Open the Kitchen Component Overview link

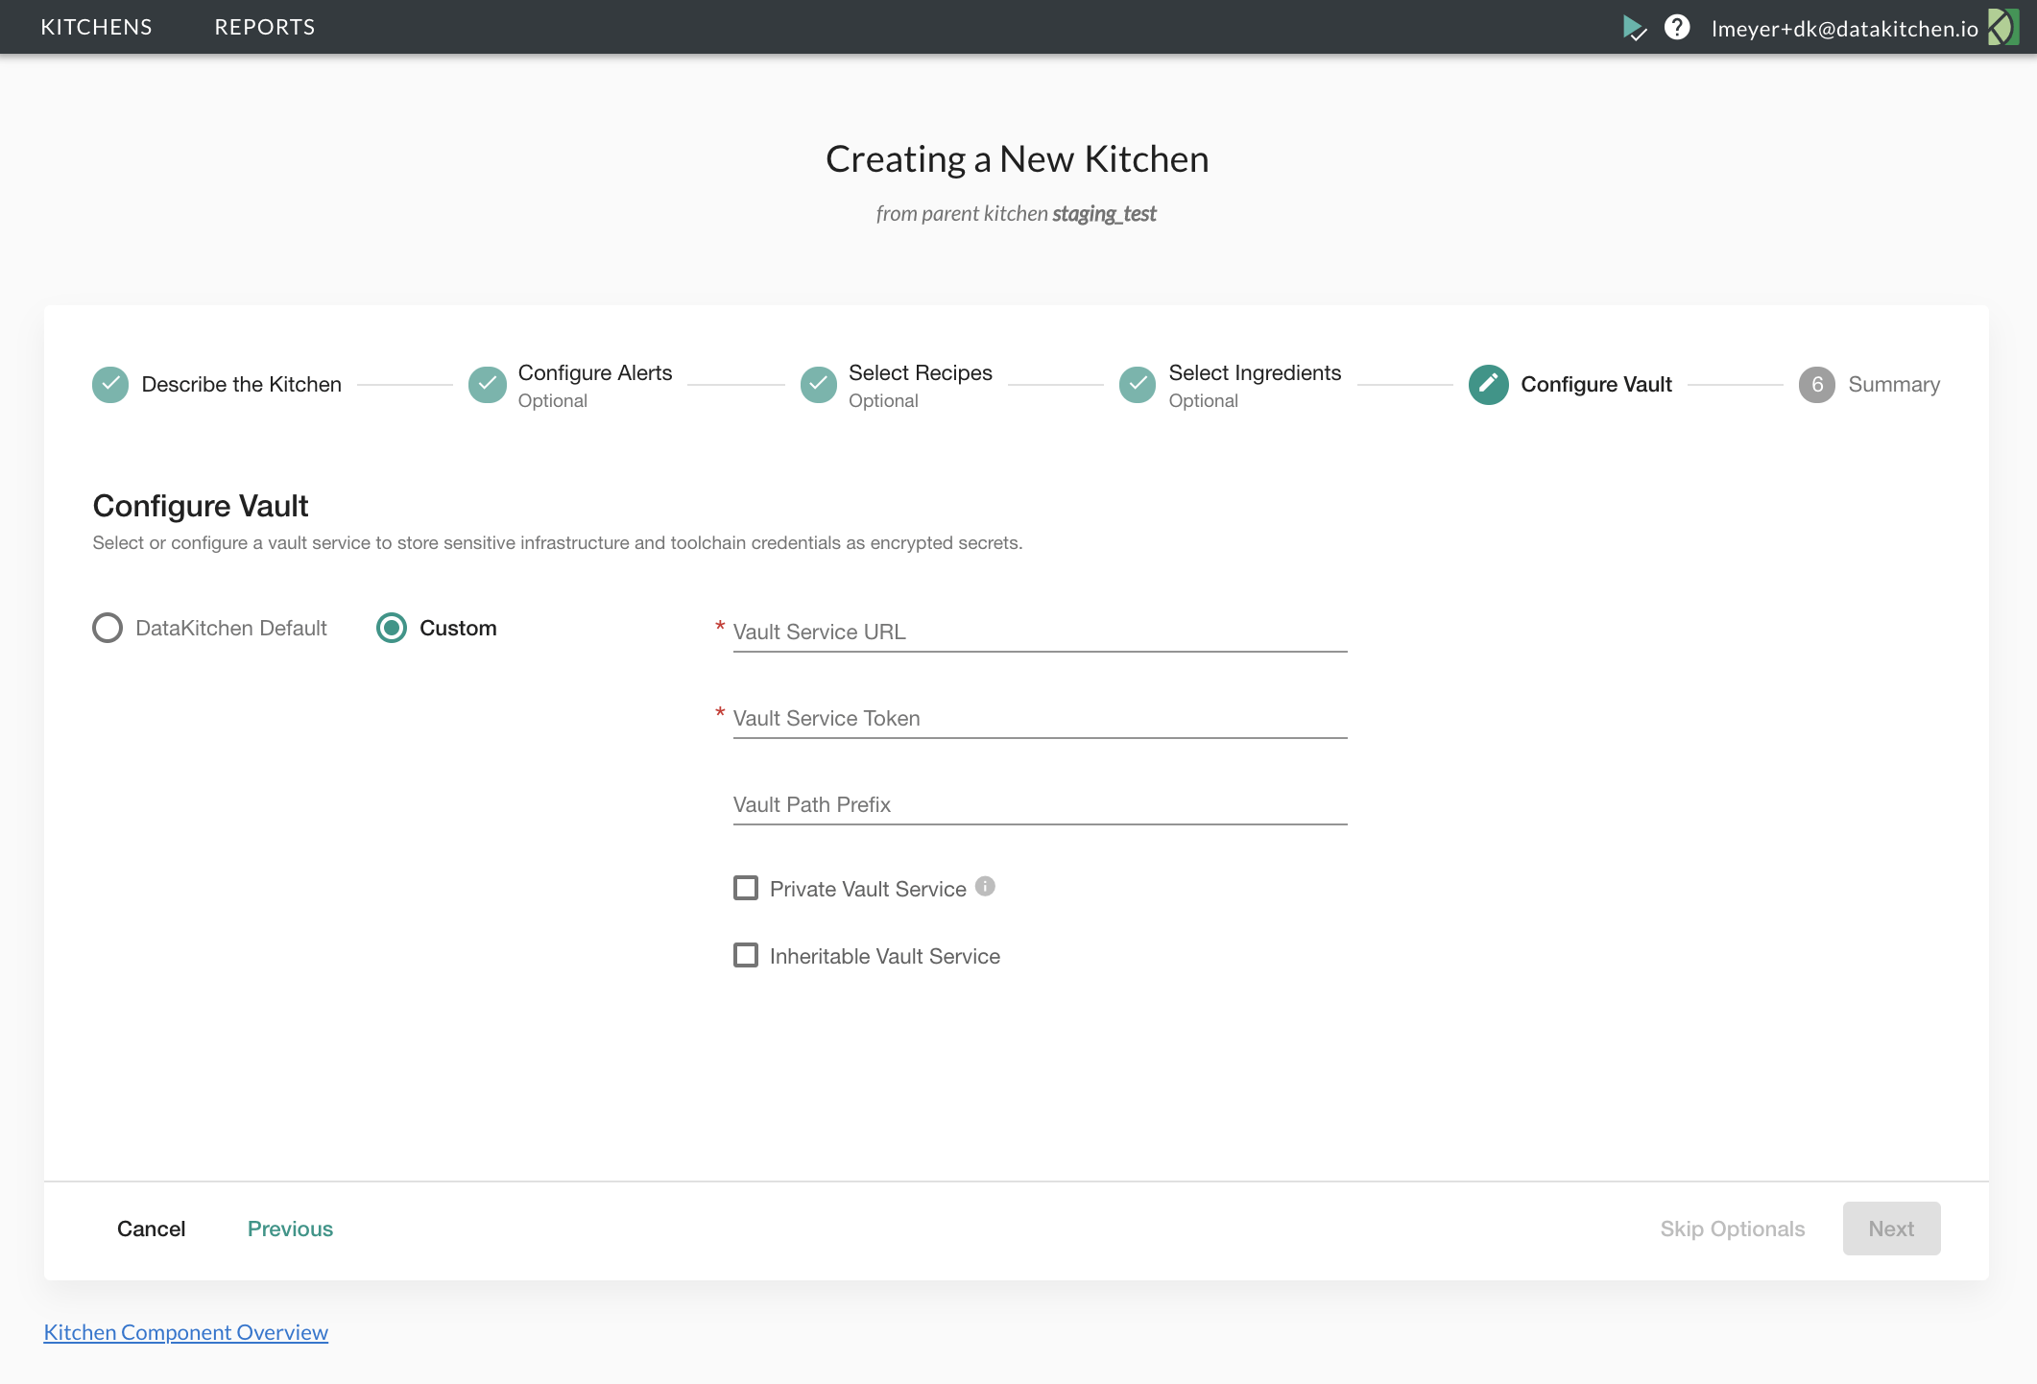coord(185,1332)
